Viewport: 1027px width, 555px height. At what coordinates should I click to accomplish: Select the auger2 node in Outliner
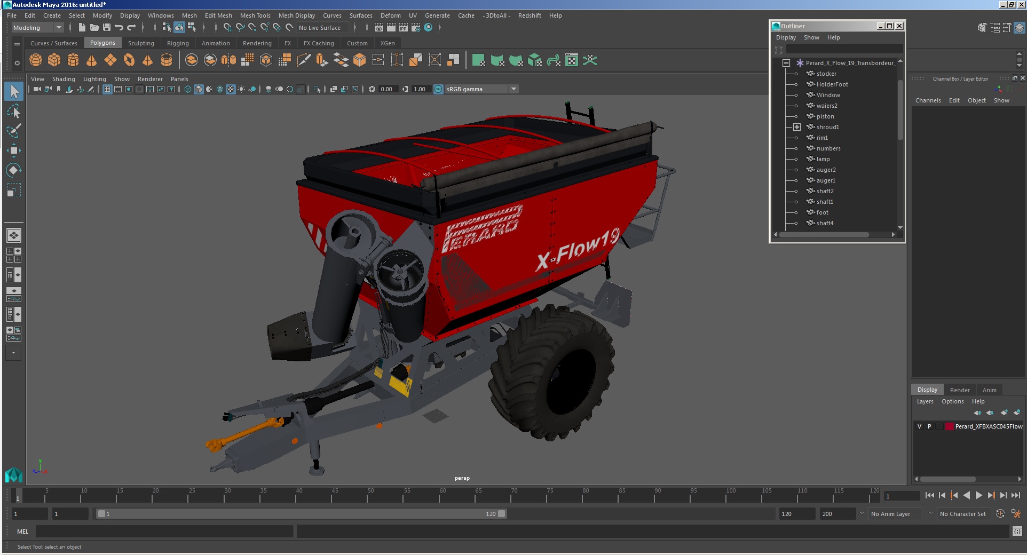[x=826, y=170]
